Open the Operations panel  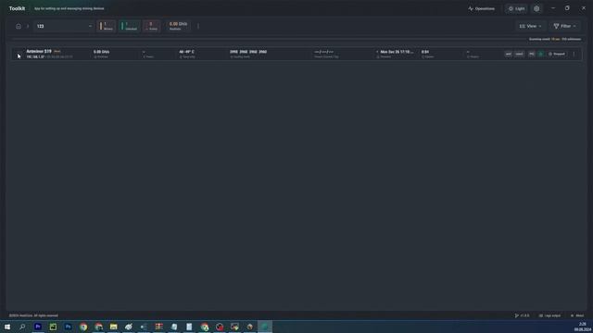coord(481,8)
